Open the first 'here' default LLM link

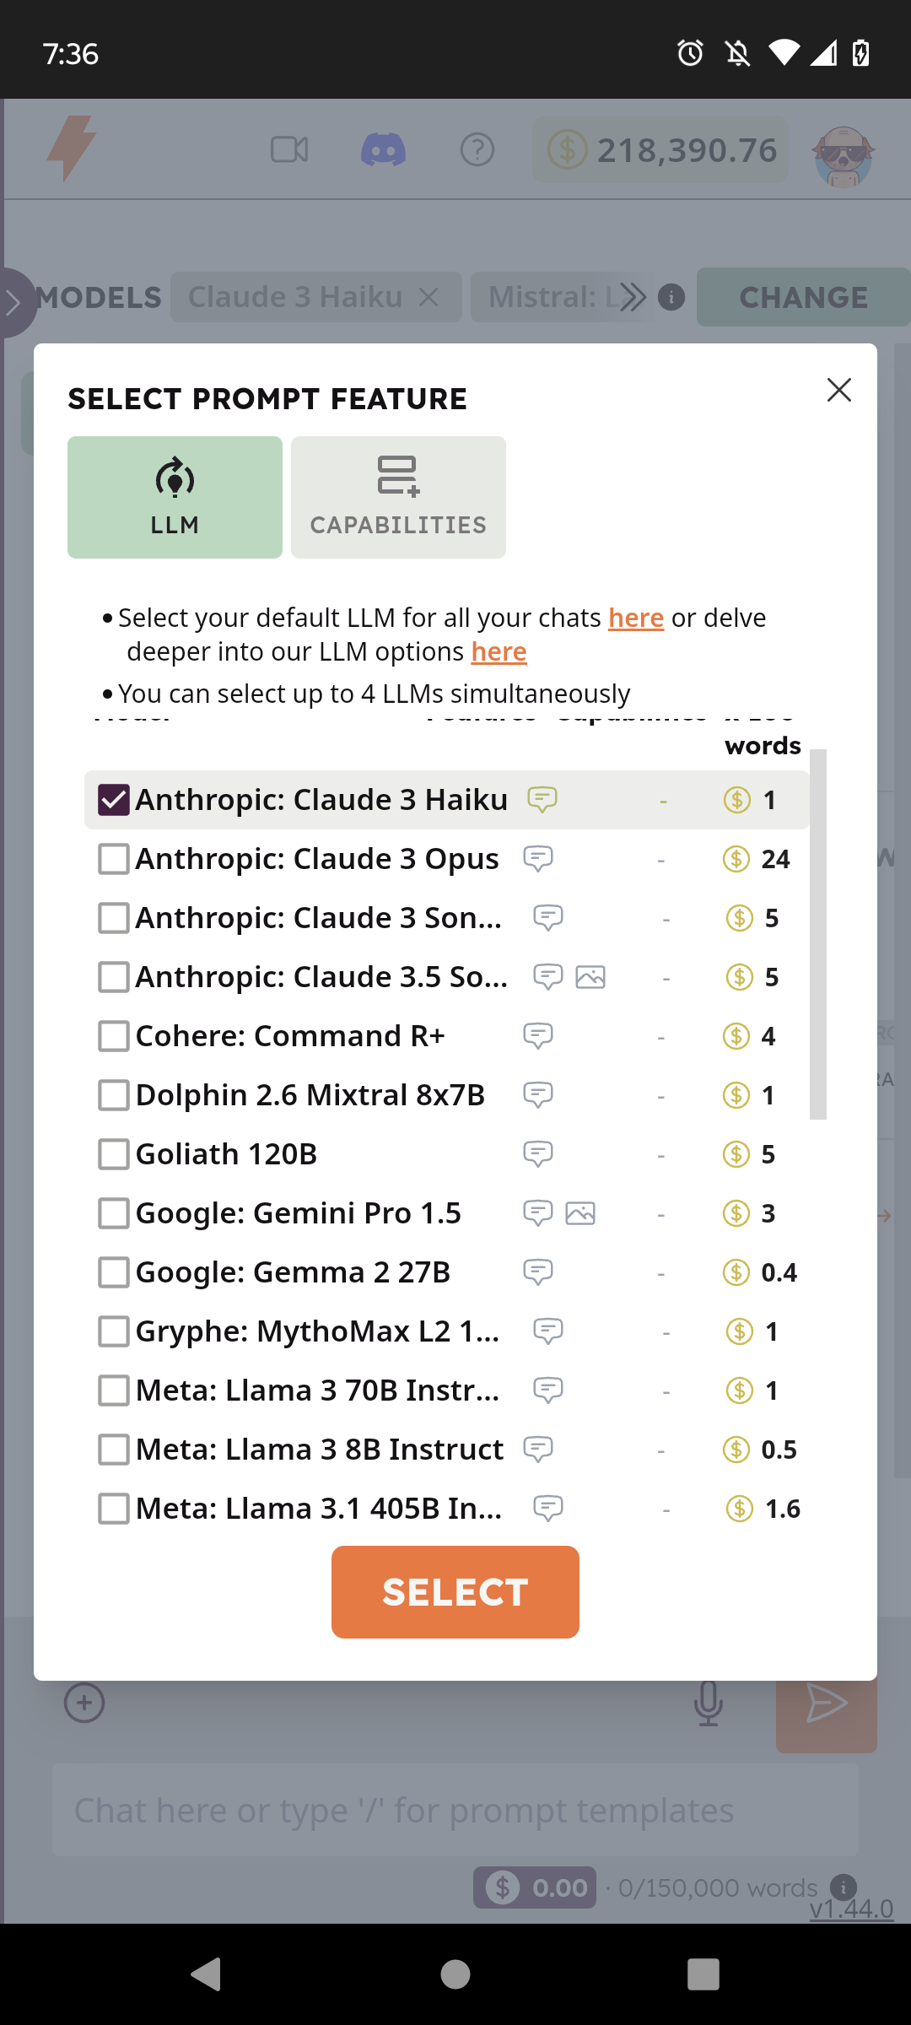coord(636,618)
